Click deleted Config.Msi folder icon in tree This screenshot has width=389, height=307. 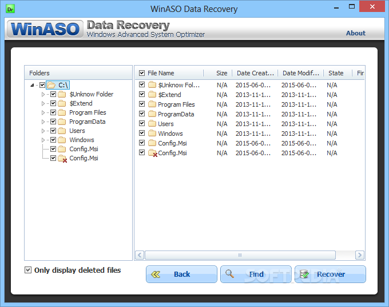click(62, 158)
